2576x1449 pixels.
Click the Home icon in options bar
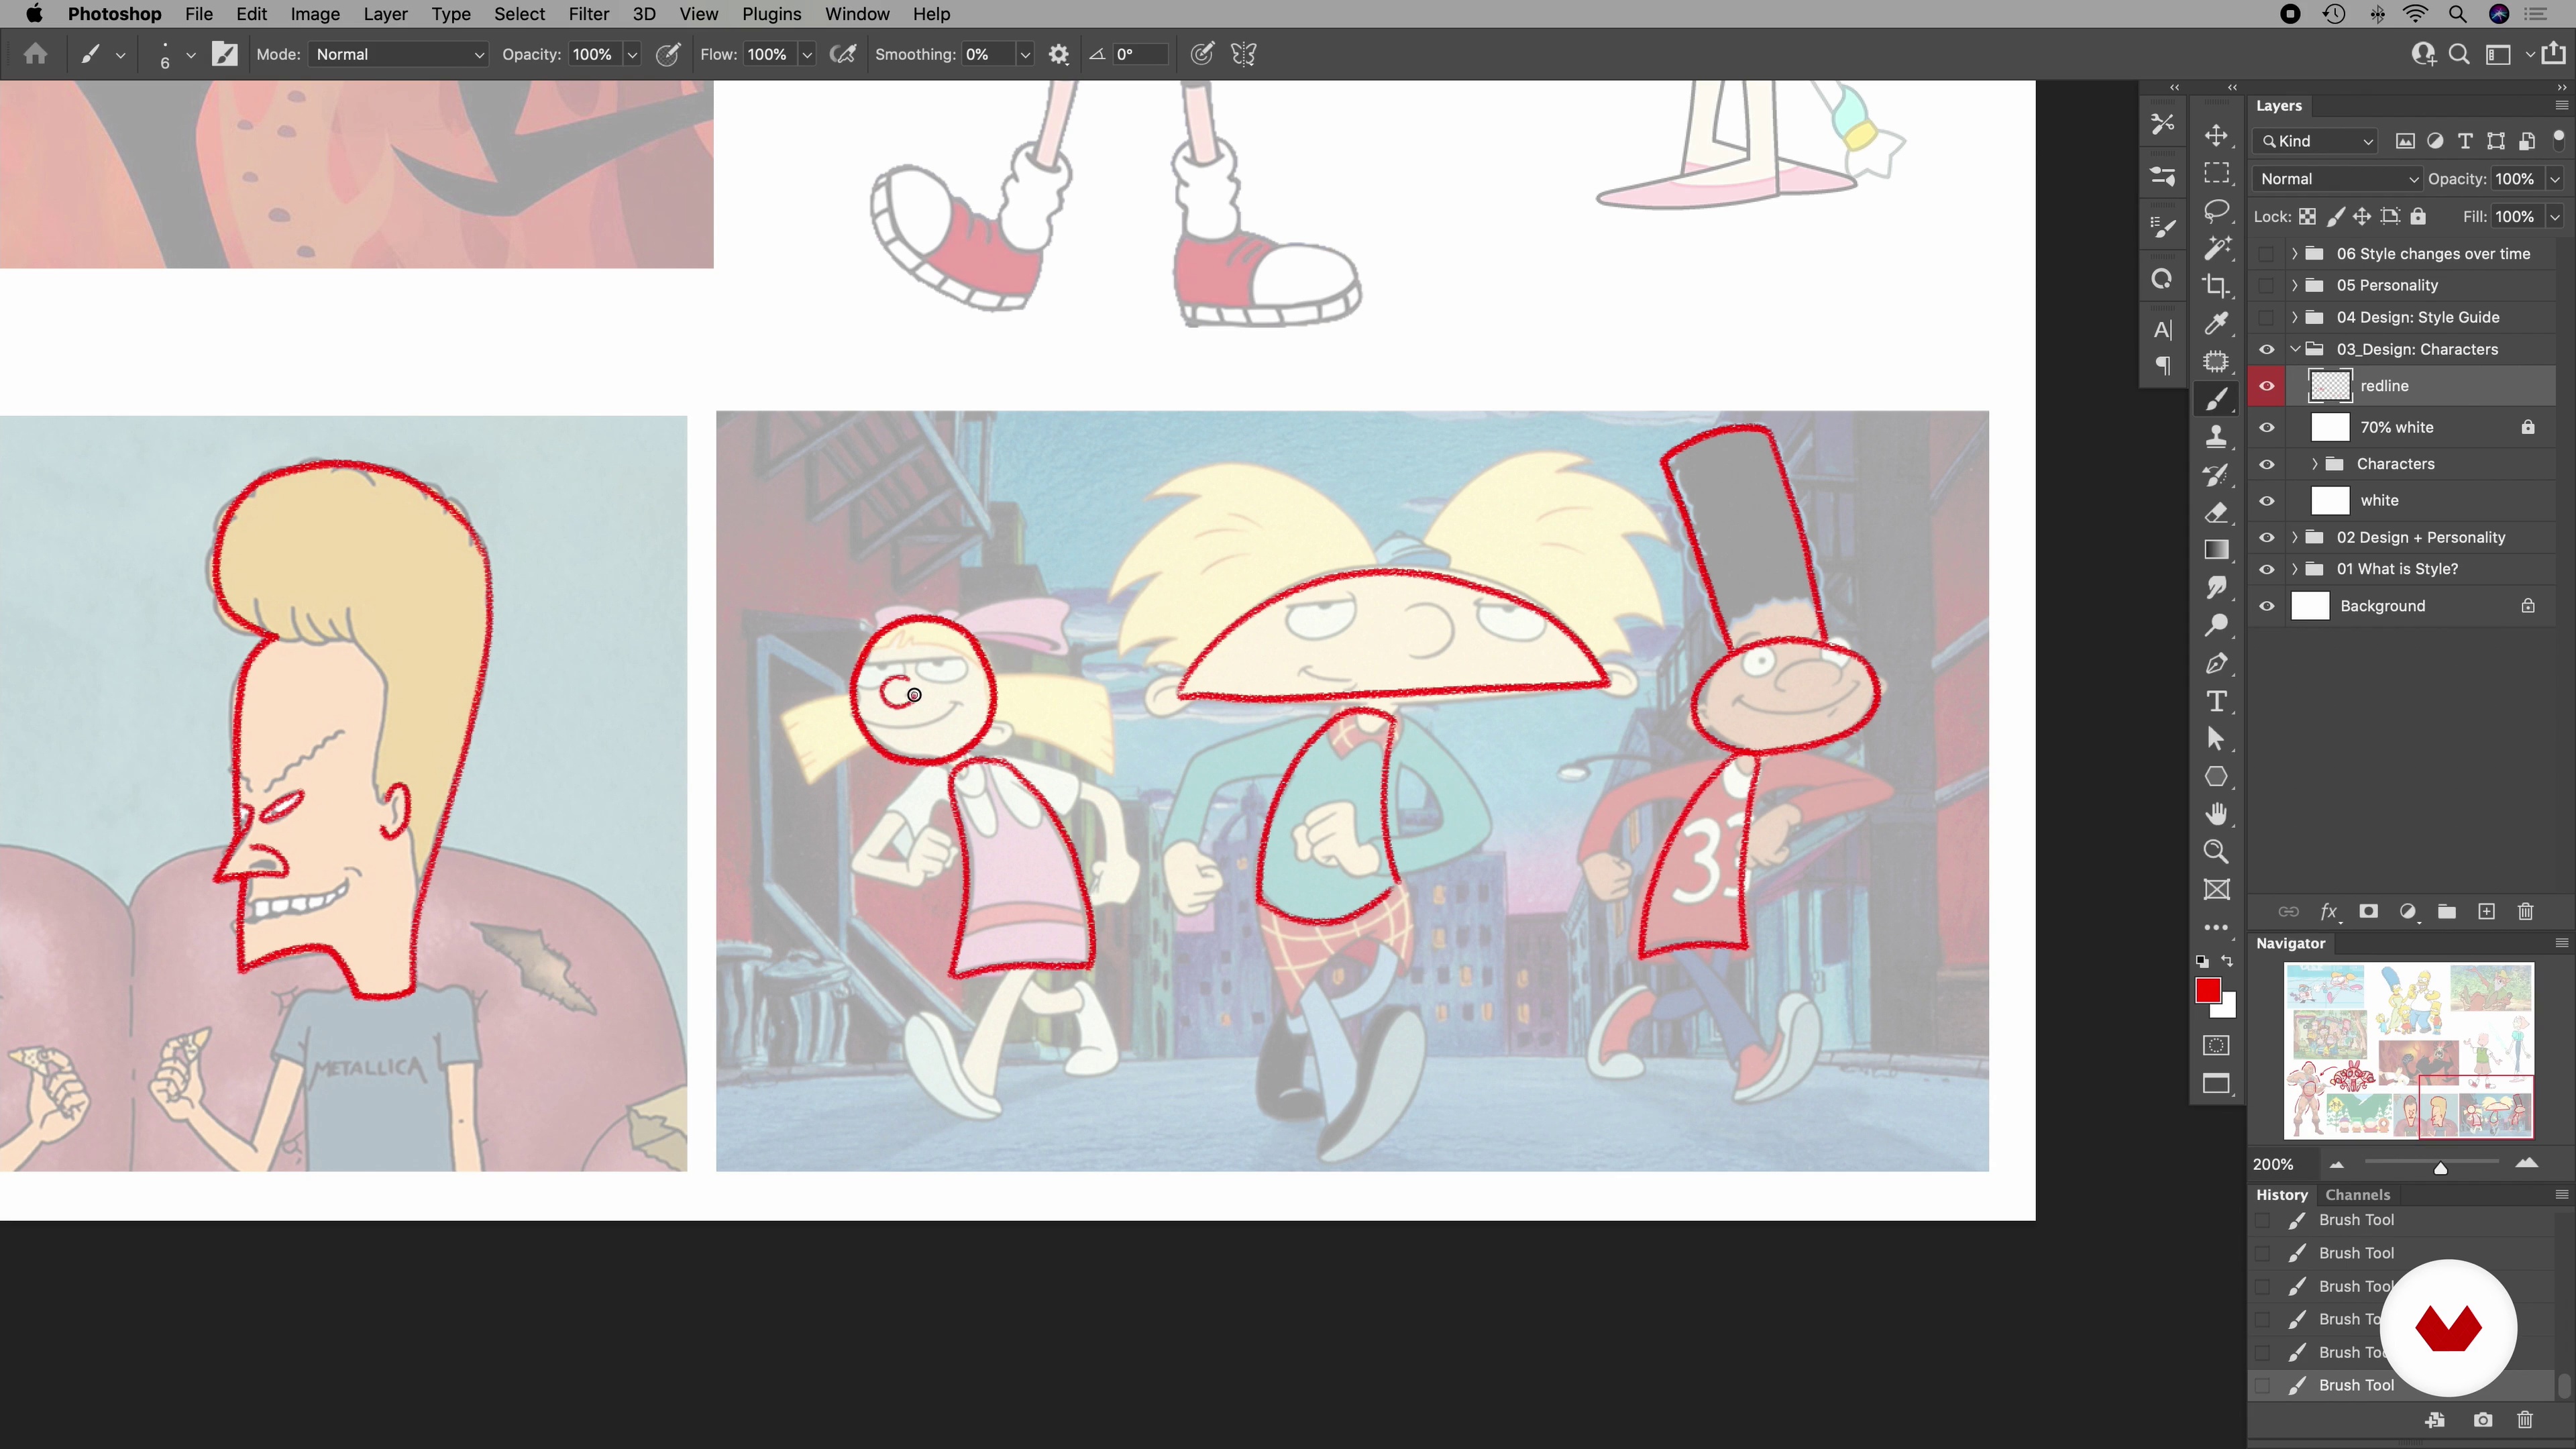click(36, 54)
